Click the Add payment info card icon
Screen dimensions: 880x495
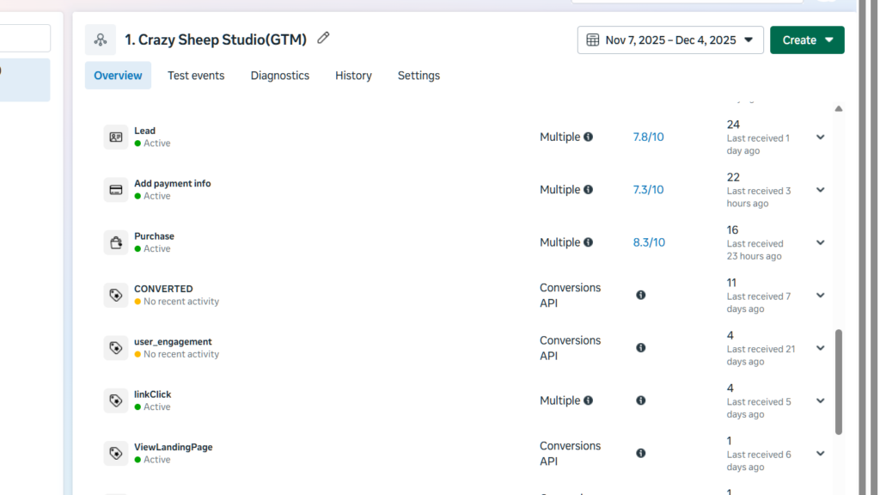(x=115, y=190)
